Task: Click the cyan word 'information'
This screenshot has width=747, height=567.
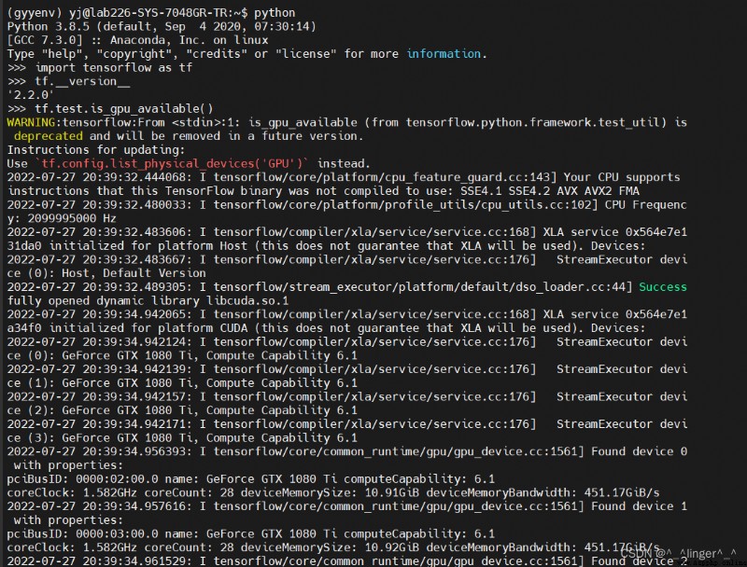Action: (x=444, y=54)
